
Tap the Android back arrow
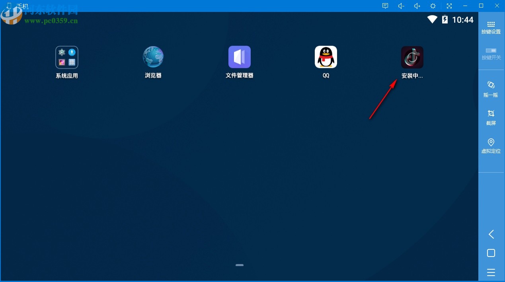coord(491,234)
